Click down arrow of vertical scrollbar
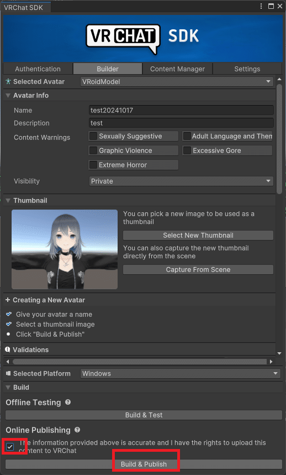This screenshot has width=286, height=475. tap(279, 353)
